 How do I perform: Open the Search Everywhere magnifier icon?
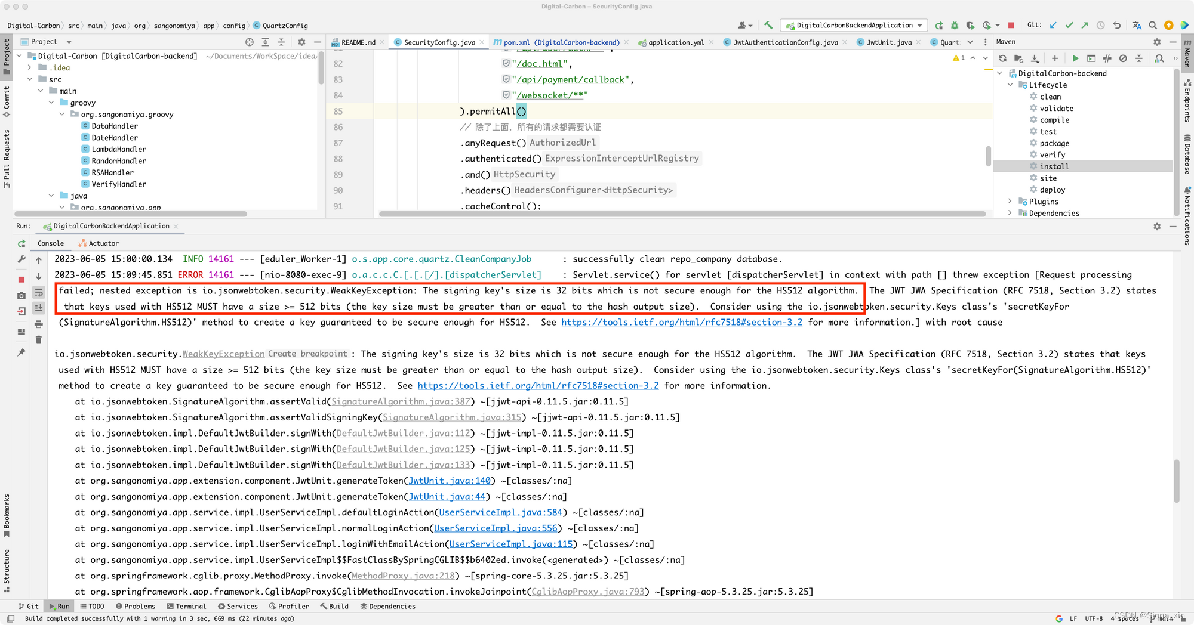(1152, 26)
